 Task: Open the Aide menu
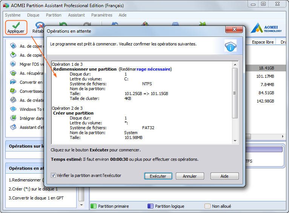pyautogui.click(x=123, y=15)
